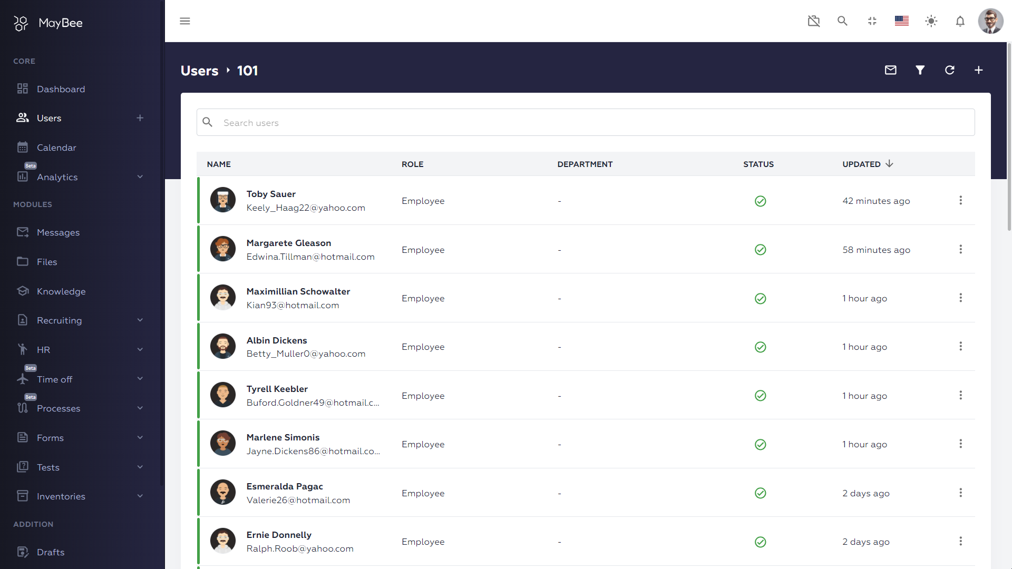Open the profile avatar menu
1012x569 pixels.
click(x=991, y=21)
